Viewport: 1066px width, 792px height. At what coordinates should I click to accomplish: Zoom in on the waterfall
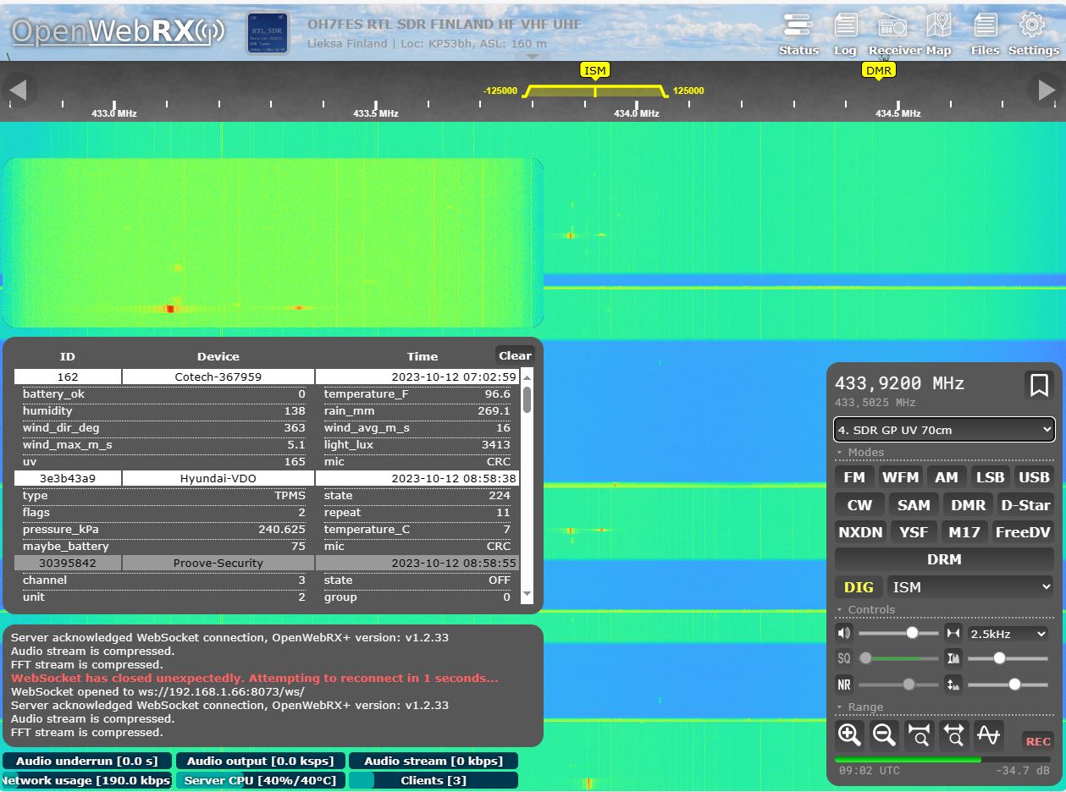point(849,734)
